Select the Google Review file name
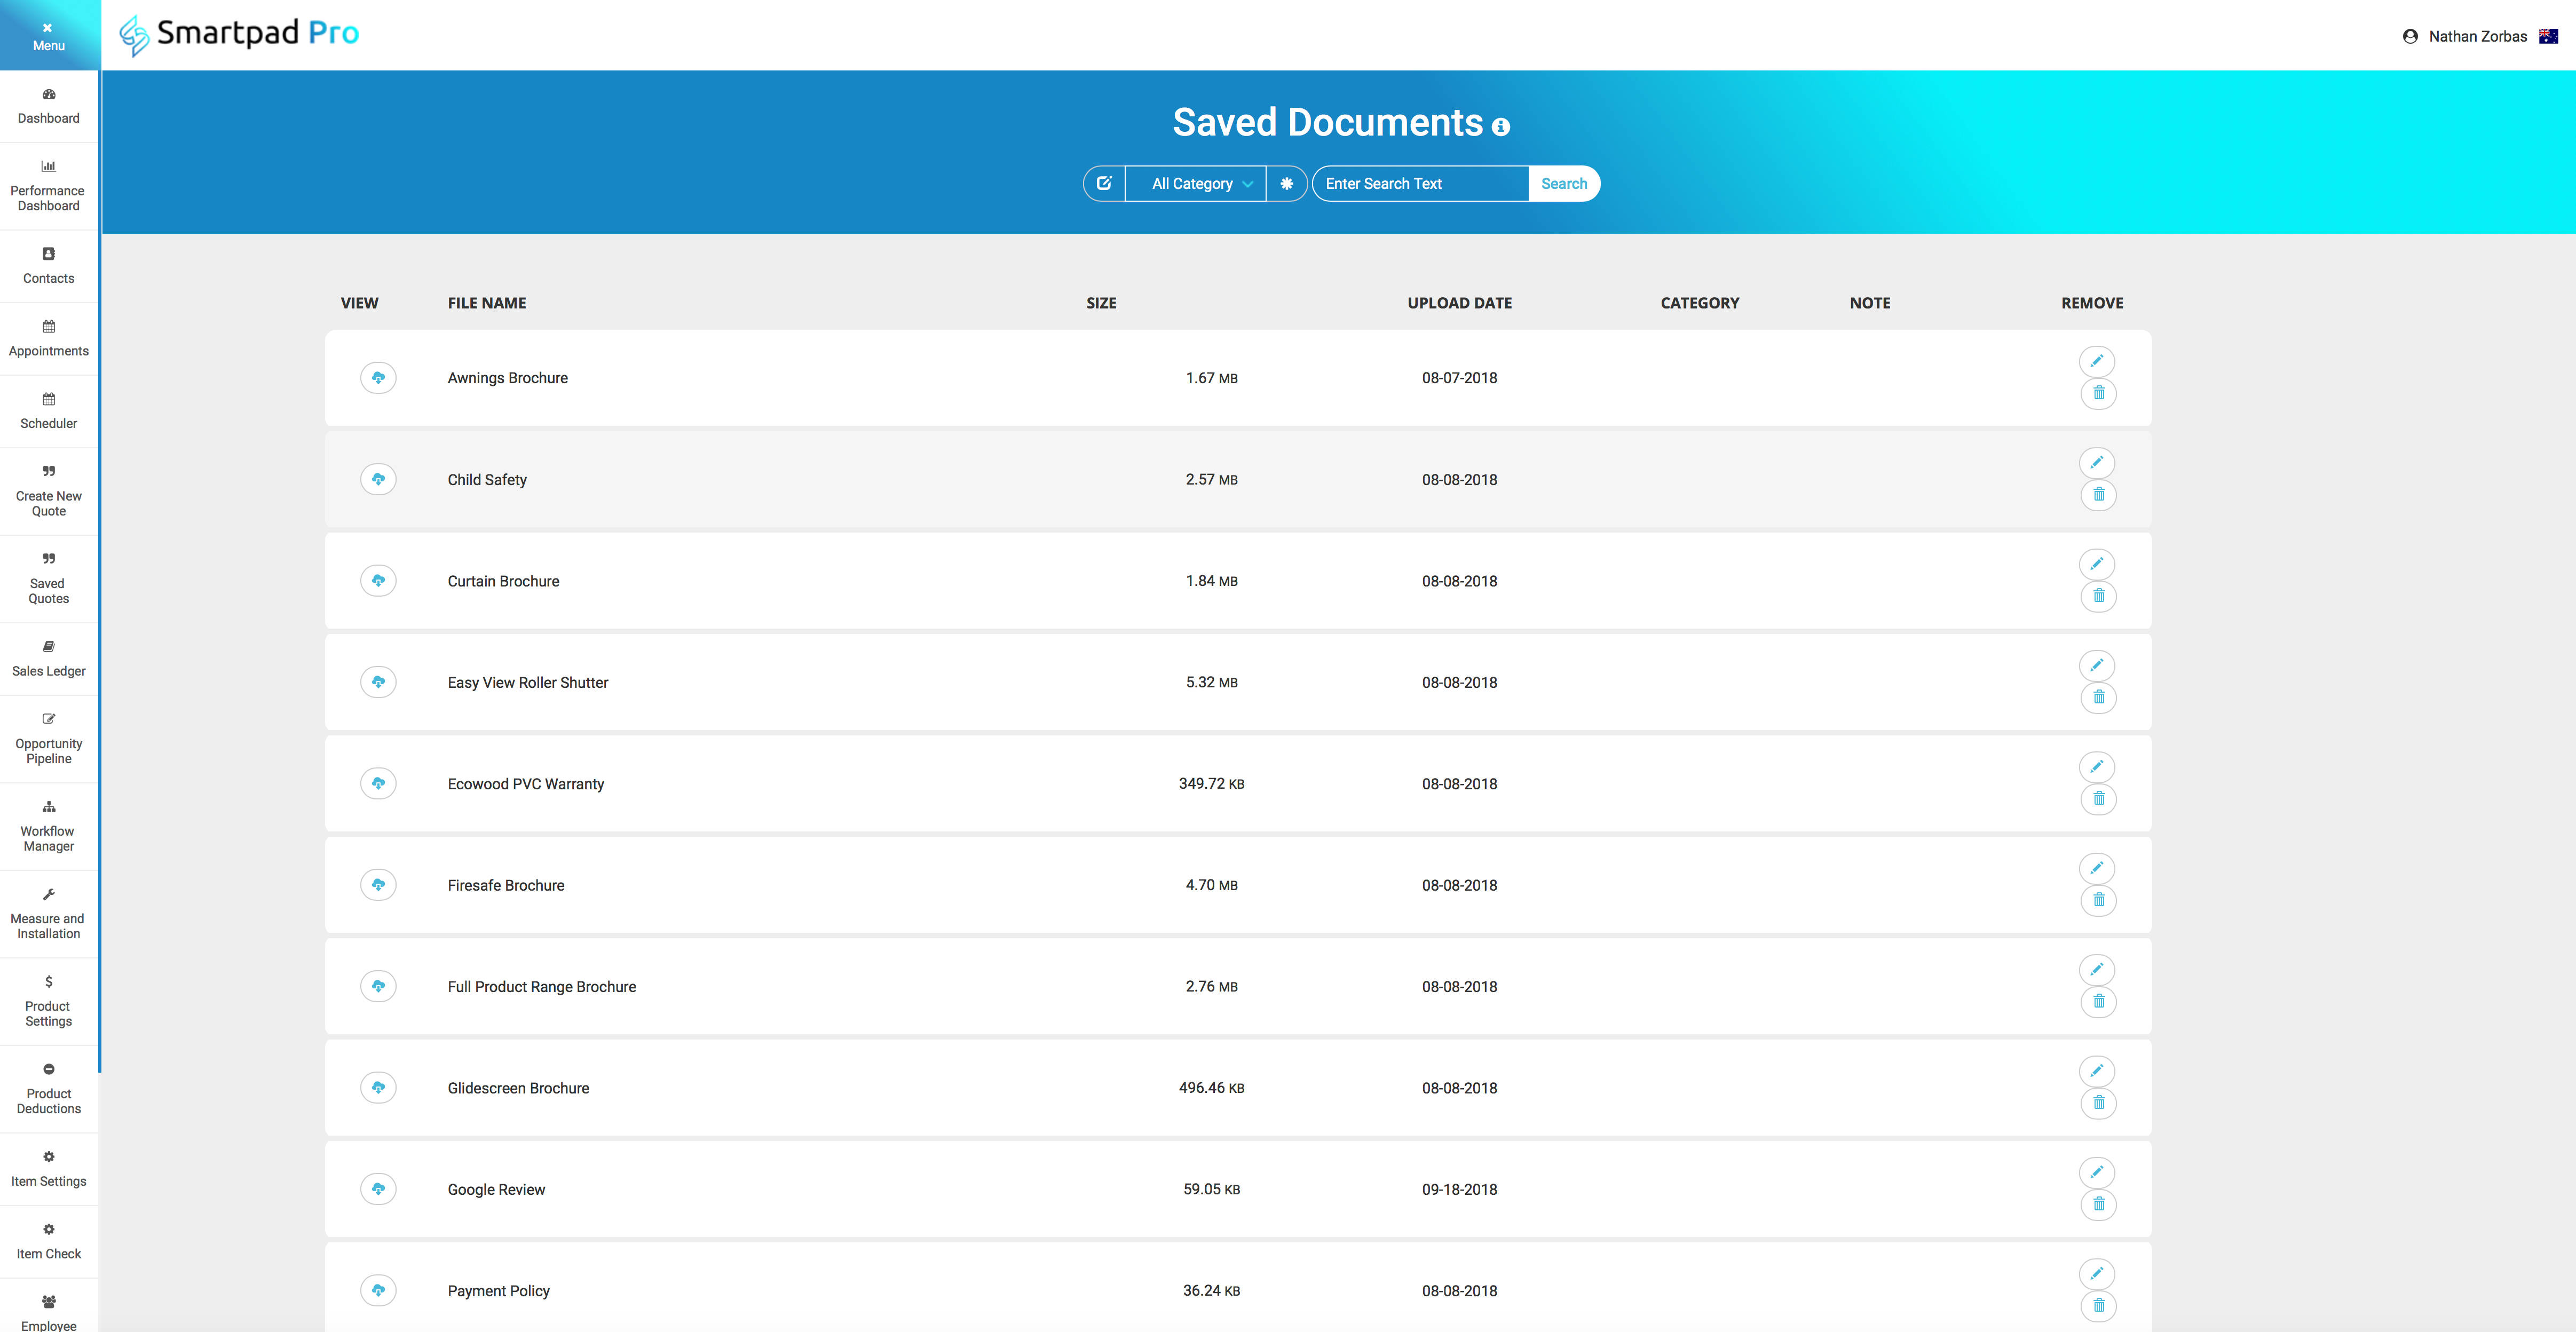Image resolution: width=2576 pixels, height=1332 pixels. pos(497,1190)
